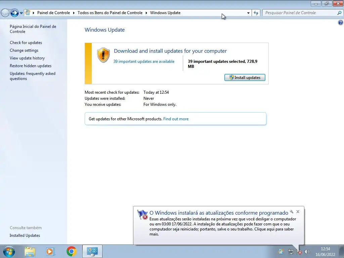Image resolution: width=344 pixels, height=258 pixels.
Task: Click the balloon wrench options icon
Action: pyautogui.click(x=292, y=212)
